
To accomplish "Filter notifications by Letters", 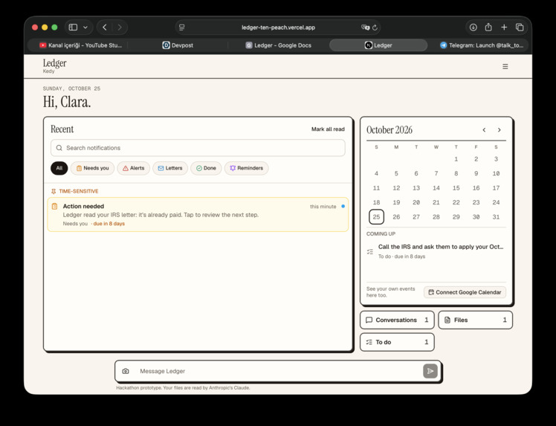I will pos(170,168).
